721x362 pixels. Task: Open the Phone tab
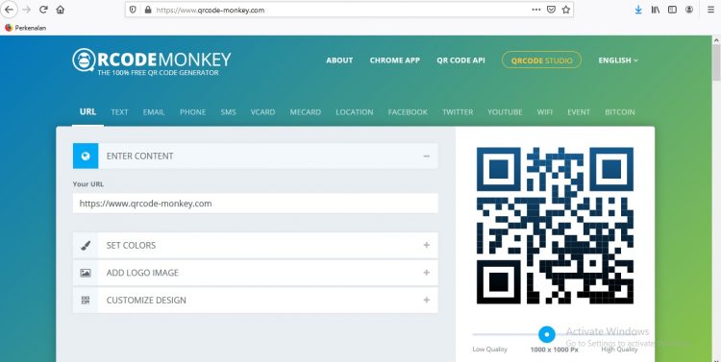[192, 112]
